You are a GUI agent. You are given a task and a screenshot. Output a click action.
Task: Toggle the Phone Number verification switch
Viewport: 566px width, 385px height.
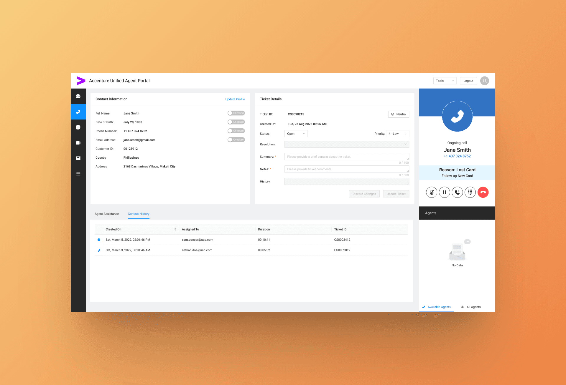236,131
